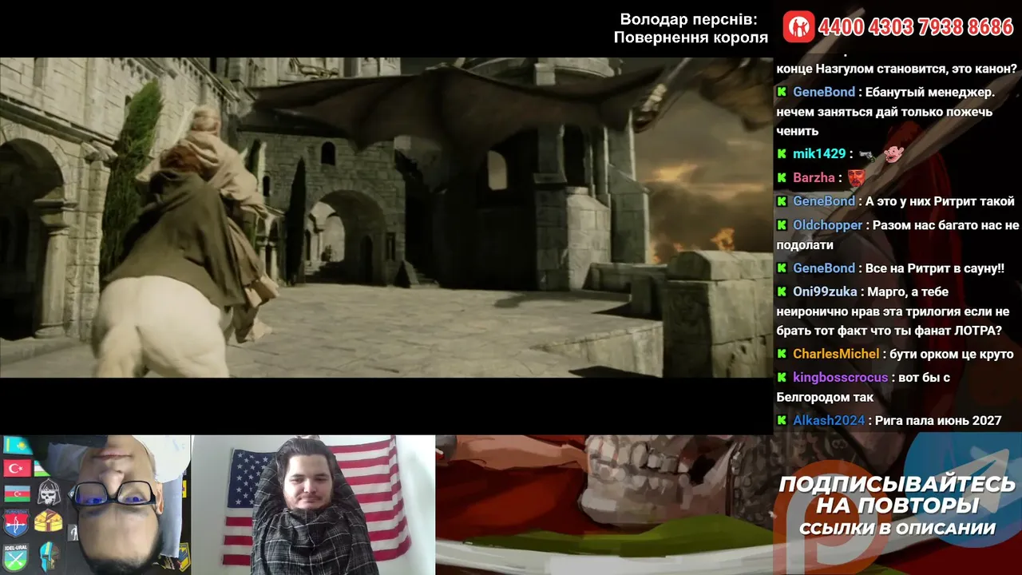The height and width of the screenshot is (575, 1022).
Task: Select the message "бути орком це круто"
Action: tap(953, 354)
